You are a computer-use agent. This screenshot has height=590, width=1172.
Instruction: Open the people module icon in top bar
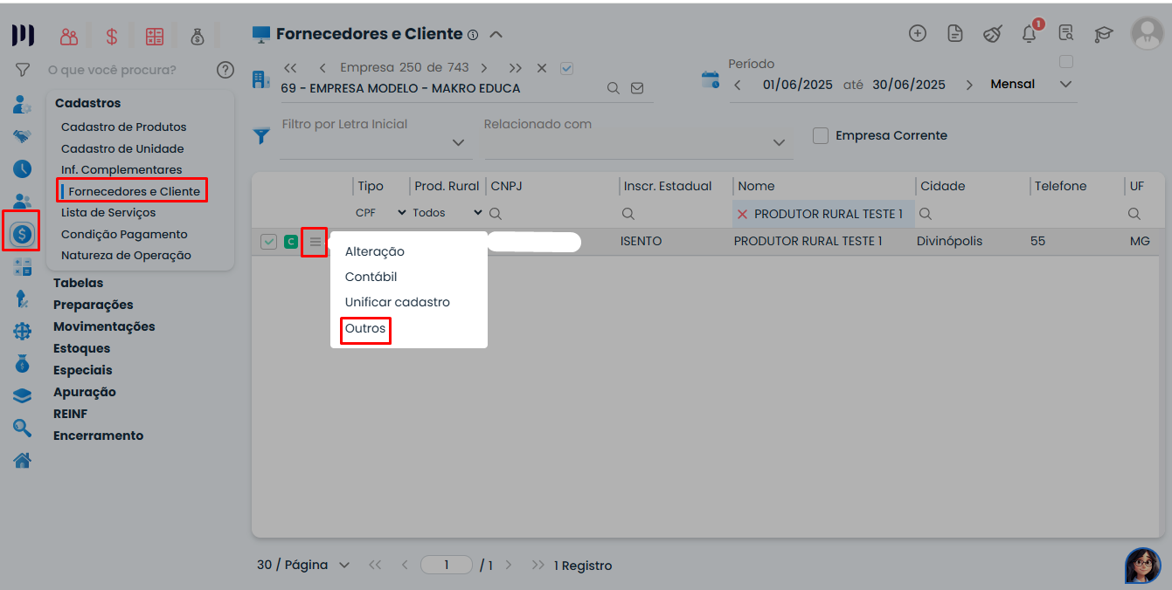[69, 36]
